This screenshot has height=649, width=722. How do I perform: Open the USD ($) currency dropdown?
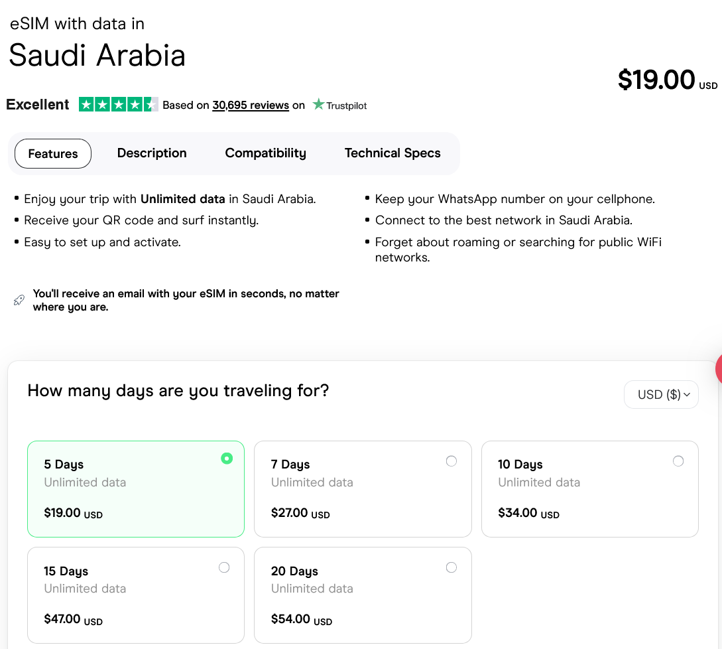coord(661,395)
